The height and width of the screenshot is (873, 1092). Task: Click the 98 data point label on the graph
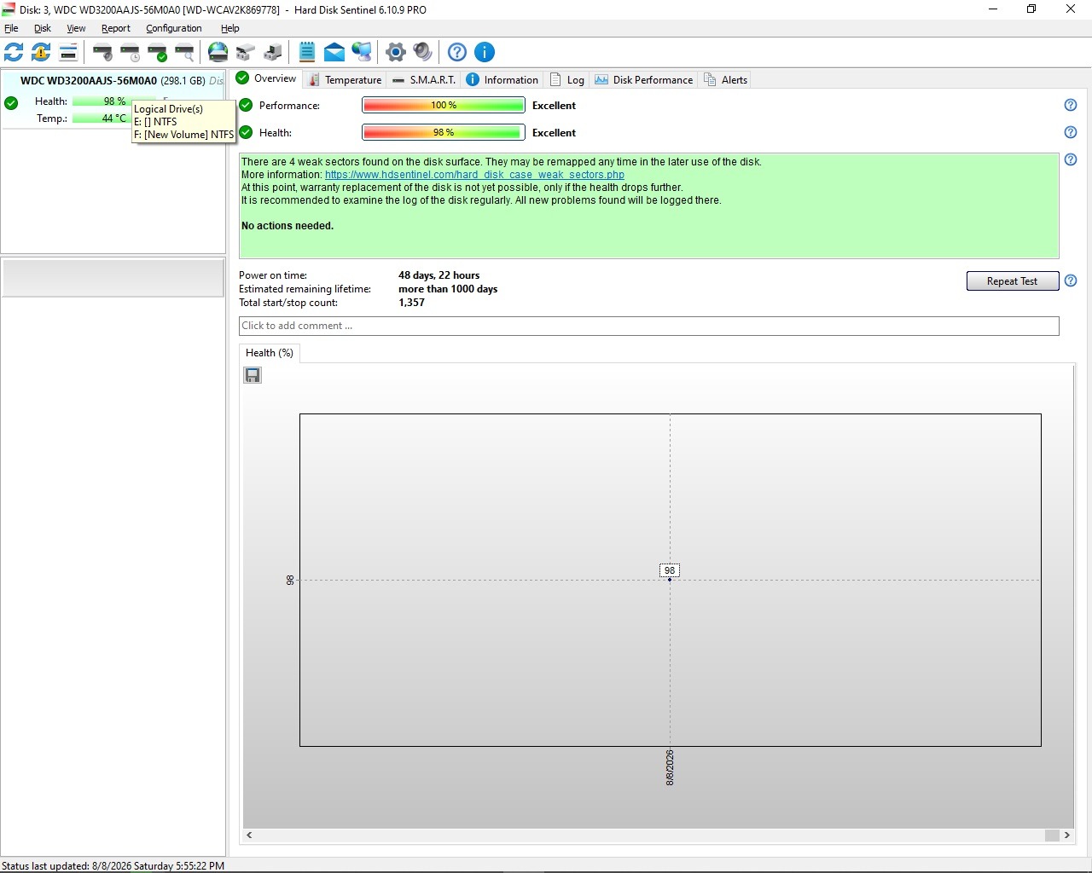click(x=670, y=570)
